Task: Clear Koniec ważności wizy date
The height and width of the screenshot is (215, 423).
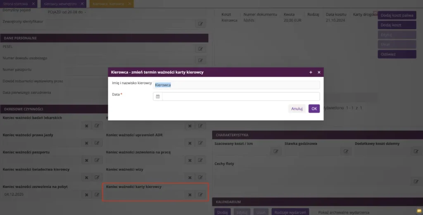Action: 190,177
